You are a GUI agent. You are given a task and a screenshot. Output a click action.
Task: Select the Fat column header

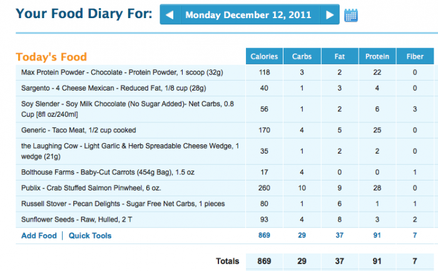(340, 56)
